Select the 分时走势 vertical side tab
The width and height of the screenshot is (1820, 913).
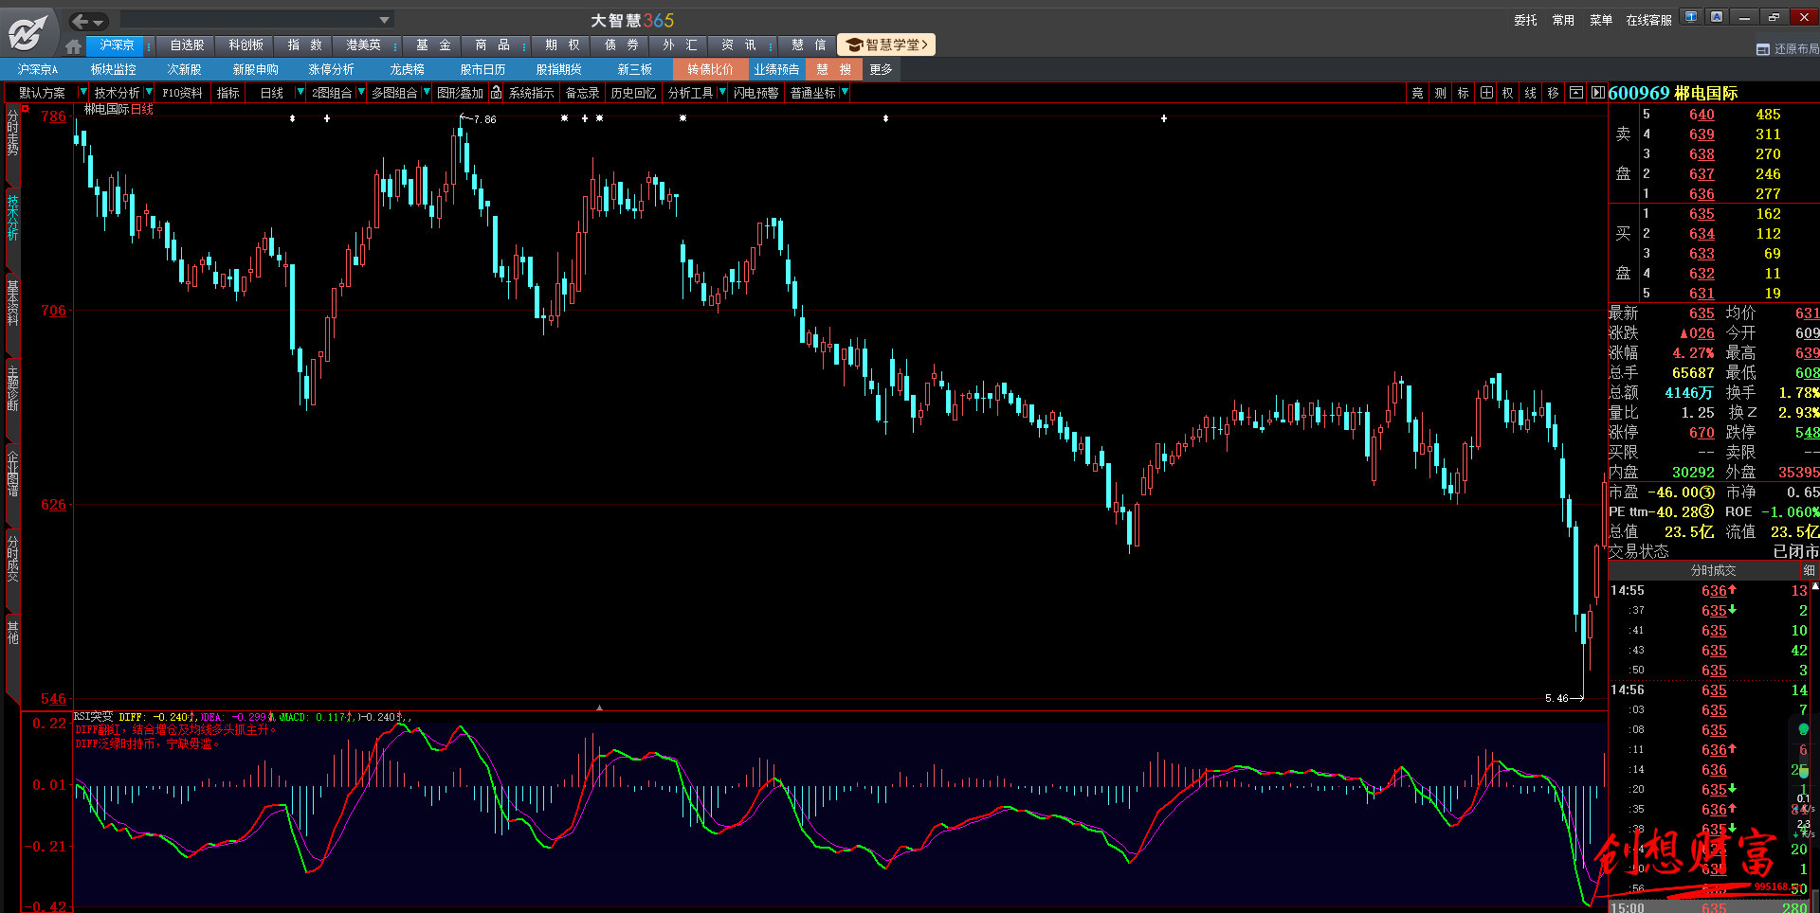12,133
